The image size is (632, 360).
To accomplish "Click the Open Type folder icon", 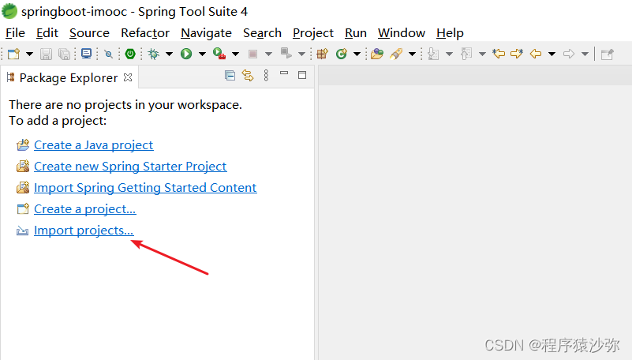I will [x=377, y=54].
